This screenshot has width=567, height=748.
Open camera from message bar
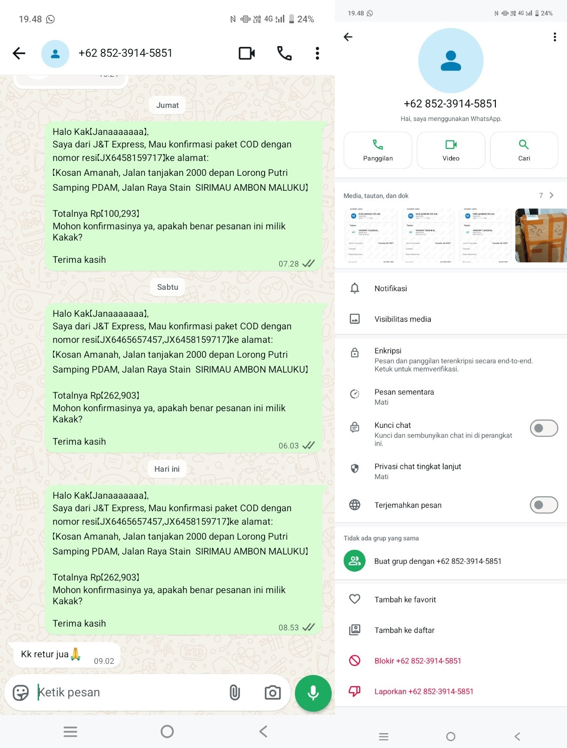coord(273,693)
